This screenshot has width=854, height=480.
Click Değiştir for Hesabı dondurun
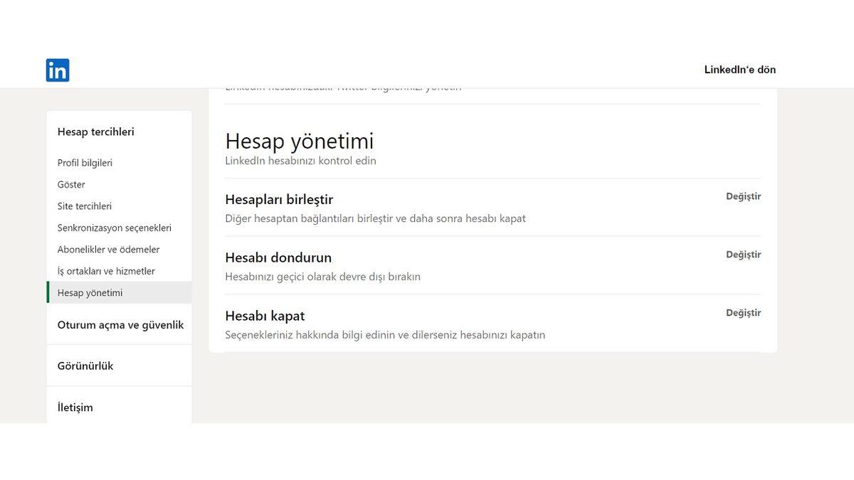tap(743, 254)
